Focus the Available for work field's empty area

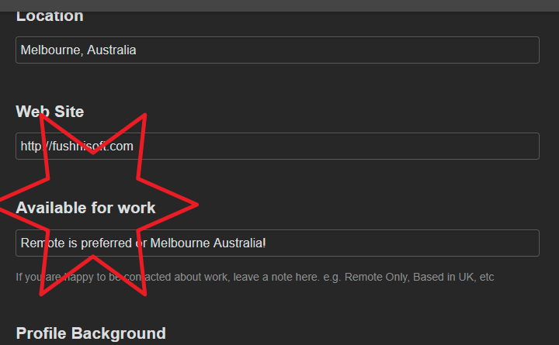404,243
